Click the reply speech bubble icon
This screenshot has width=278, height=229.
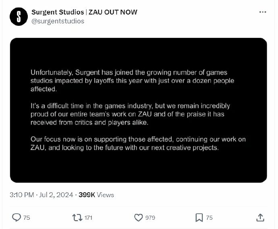(17, 217)
